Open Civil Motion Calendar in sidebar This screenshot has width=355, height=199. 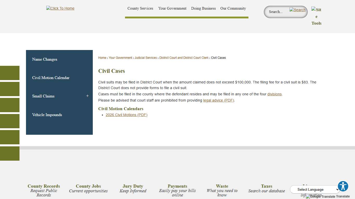[51, 78]
